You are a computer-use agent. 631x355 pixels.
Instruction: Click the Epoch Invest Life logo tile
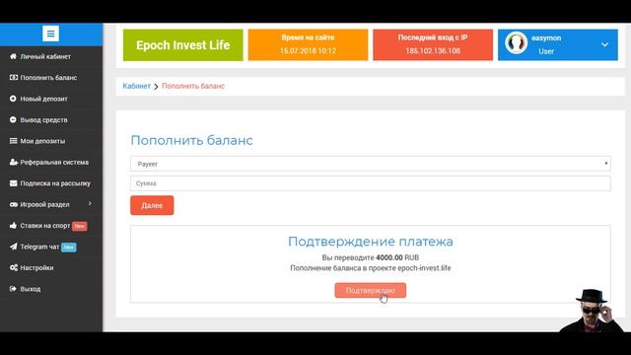click(183, 45)
